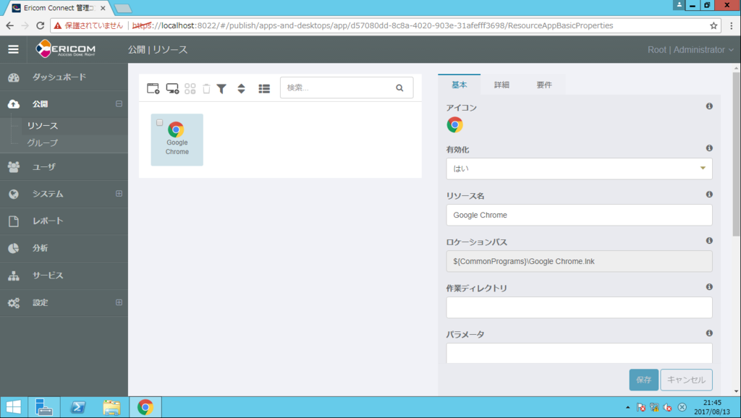Open the filter funnel tool
741x418 pixels.
221,88
